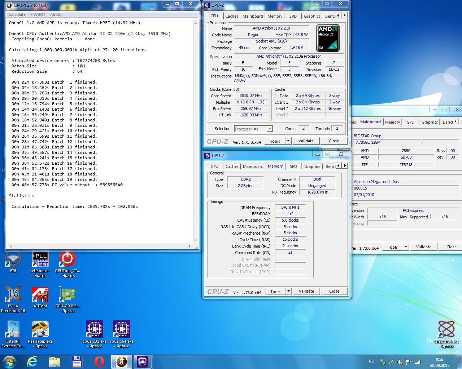The width and height of the screenshot is (462, 369).
Task: Click the DRAM Frequency value 540.0 MHz
Action: click(x=290, y=207)
